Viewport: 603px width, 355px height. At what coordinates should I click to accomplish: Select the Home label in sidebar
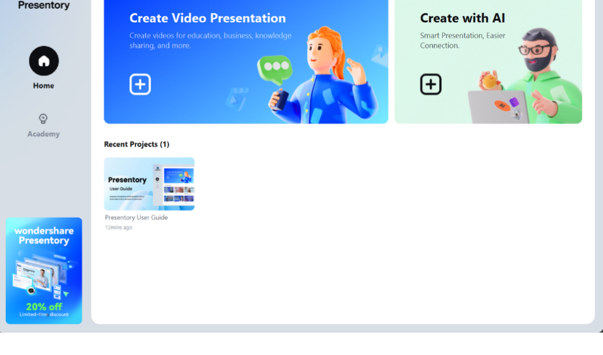click(x=44, y=86)
